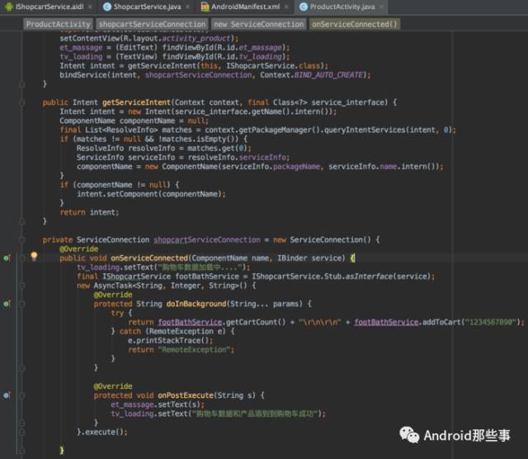Click the override gutter icon beside onServiceConnected
The width and height of the screenshot is (528, 459).
click(7, 258)
